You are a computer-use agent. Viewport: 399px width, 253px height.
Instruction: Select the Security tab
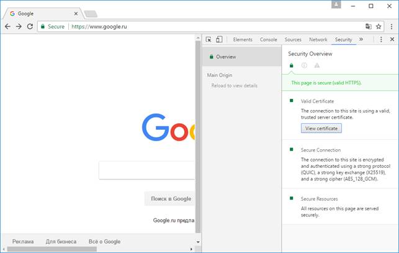(344, 40)
